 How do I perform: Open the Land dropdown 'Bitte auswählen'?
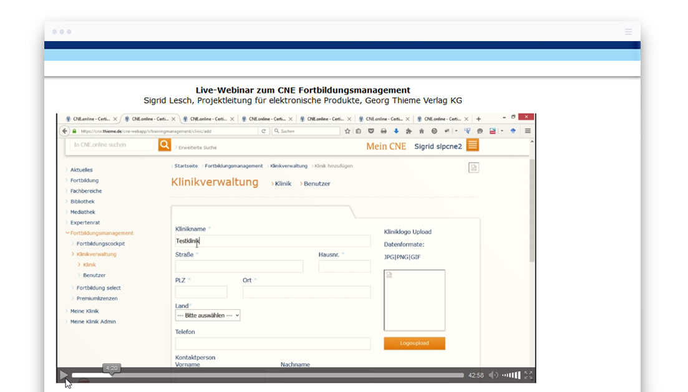208,315
